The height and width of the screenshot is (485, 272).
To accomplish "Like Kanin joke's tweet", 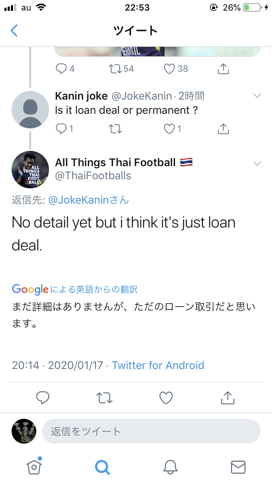I will tap(169, 128).
